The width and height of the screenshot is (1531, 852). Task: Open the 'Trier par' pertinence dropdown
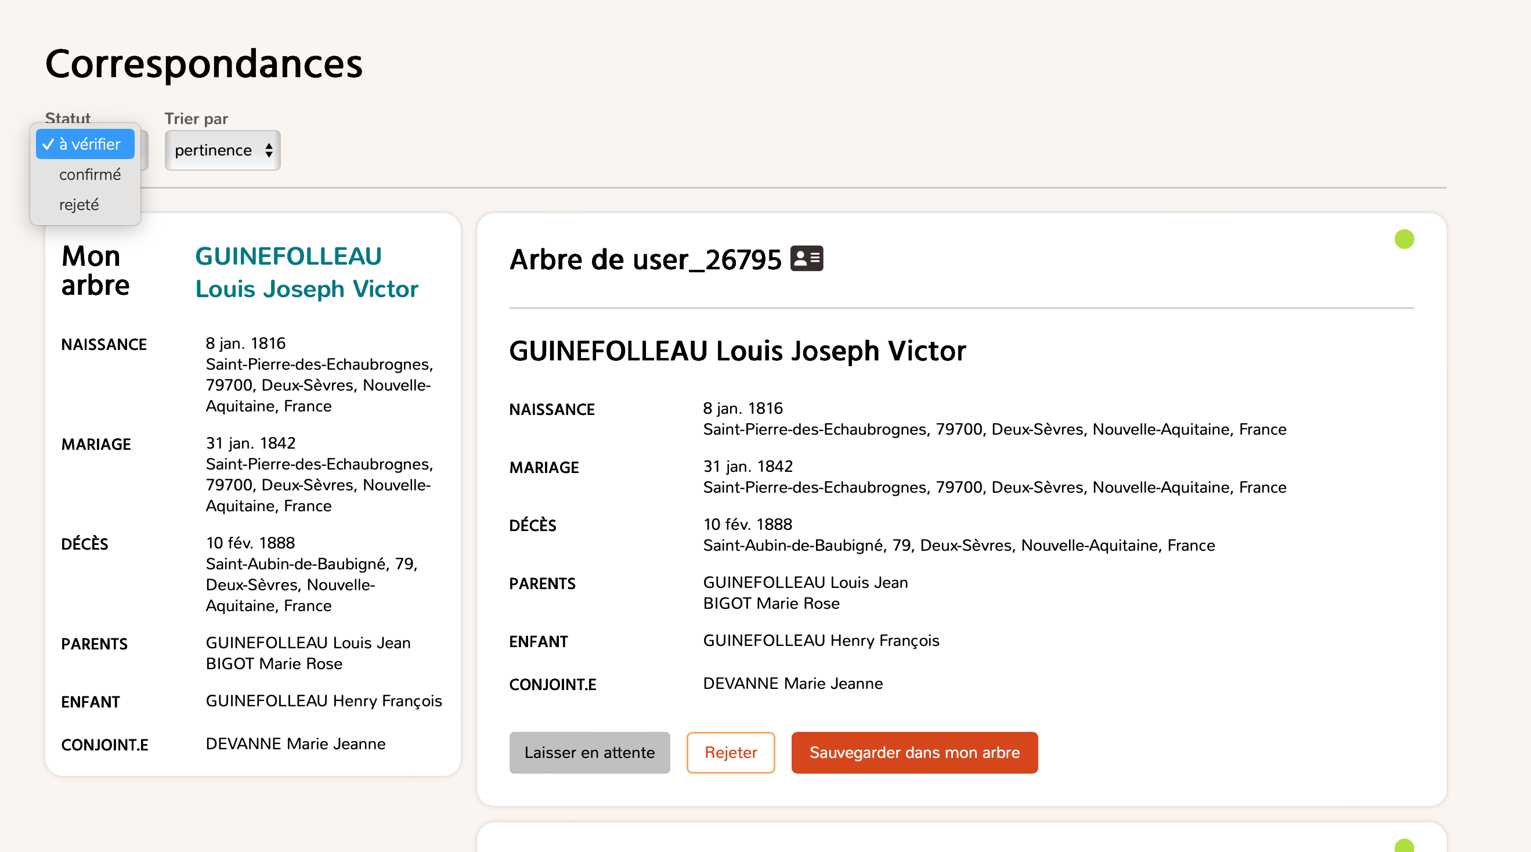click(x=222, y=150)
